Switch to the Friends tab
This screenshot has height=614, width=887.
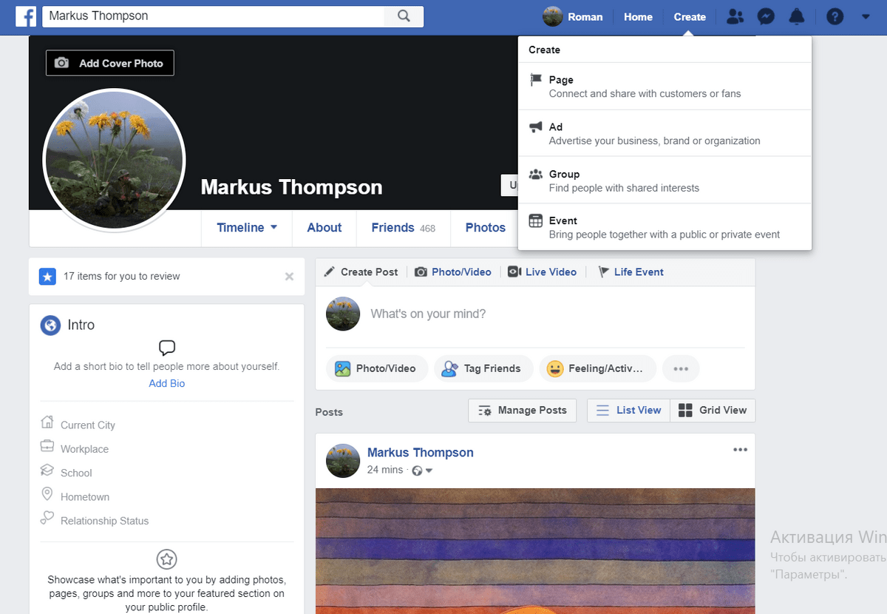(404, 228)
